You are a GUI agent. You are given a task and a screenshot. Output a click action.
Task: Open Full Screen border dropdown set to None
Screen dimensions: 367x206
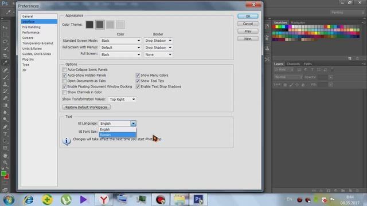pos(158,54)
